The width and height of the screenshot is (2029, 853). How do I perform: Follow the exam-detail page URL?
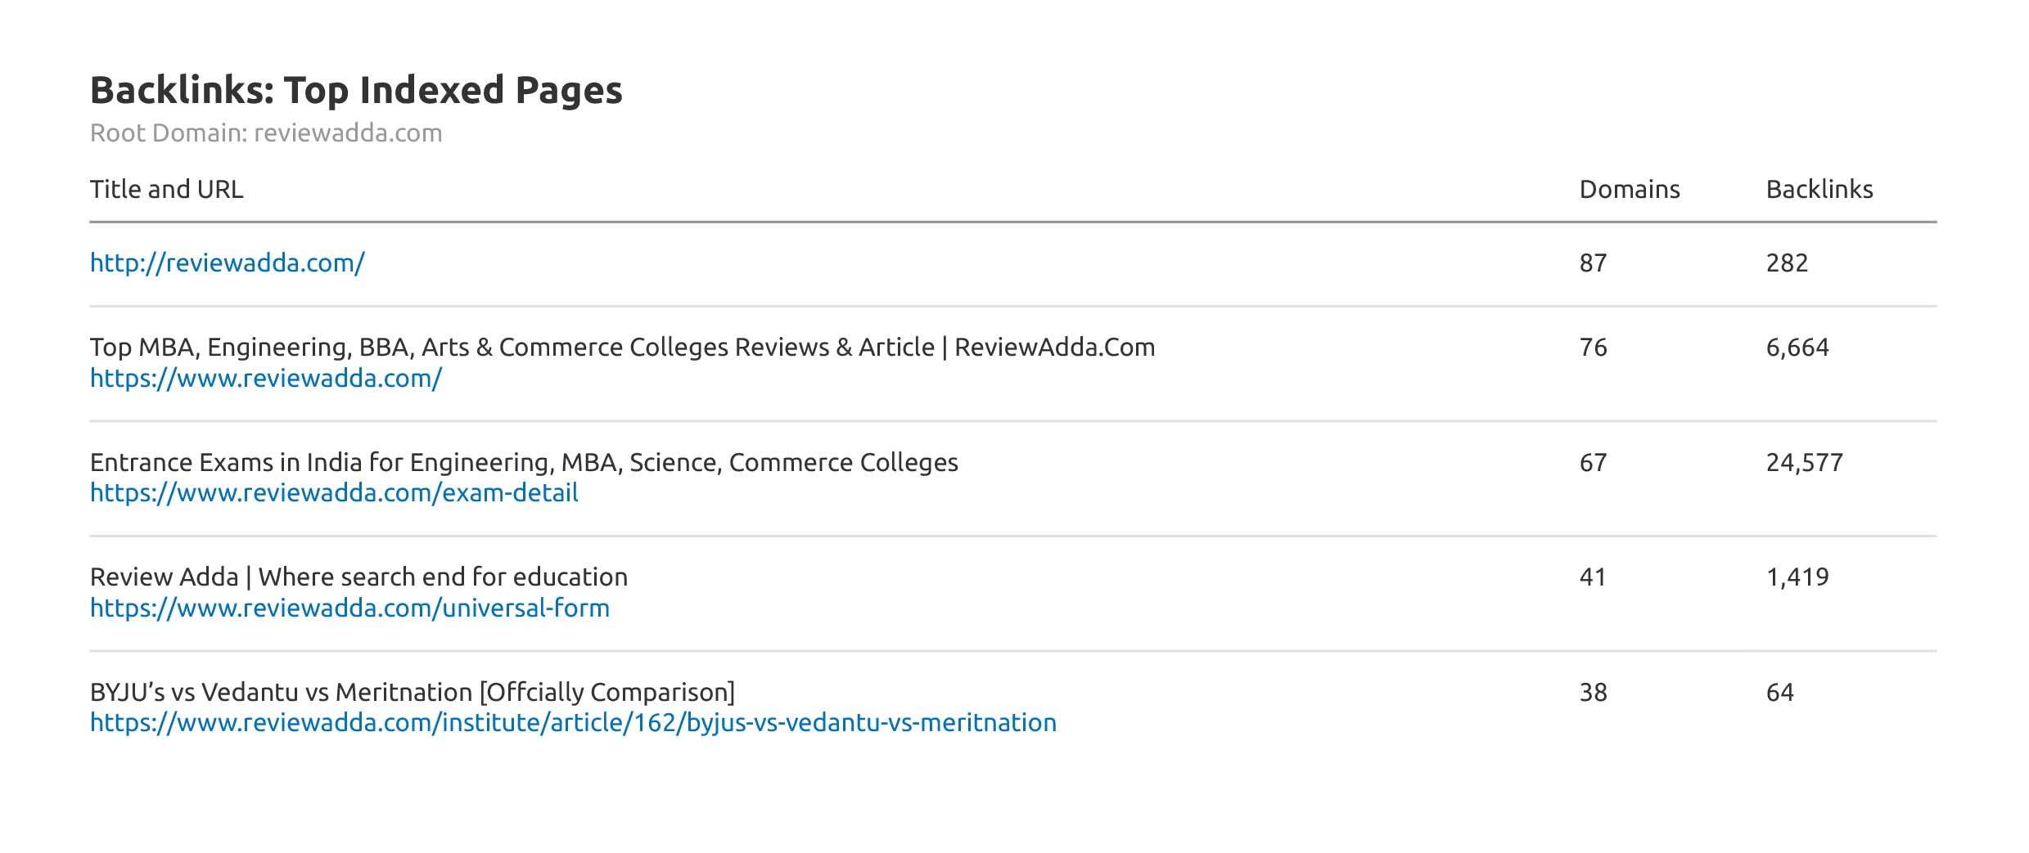(x=334, y=493)
